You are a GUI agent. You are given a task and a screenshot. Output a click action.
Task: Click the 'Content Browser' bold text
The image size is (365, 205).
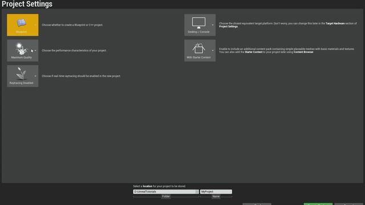click(x=303, y=52)
